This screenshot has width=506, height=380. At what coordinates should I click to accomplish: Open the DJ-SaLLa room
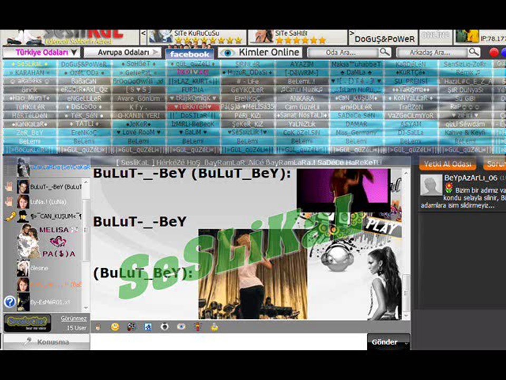(411, 132)
